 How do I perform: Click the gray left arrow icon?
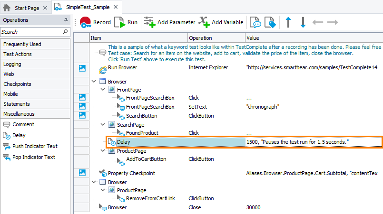pos(317,22)
